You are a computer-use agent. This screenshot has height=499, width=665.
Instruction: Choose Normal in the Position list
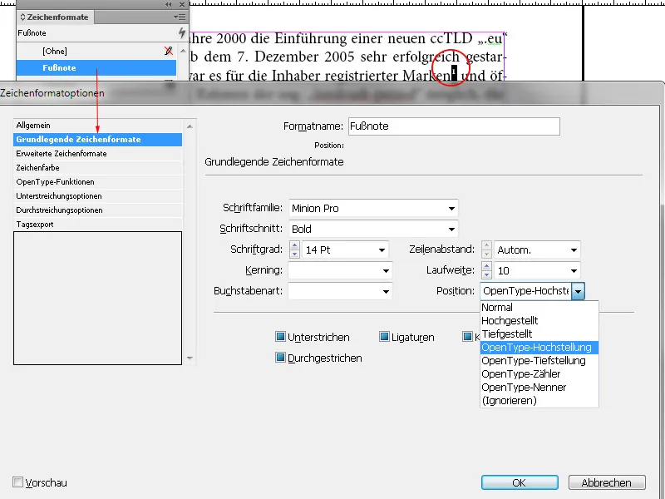pyautogui.click(x=539, y=307)
